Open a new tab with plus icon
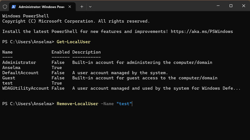250x140 pixels. coord(82,6)
